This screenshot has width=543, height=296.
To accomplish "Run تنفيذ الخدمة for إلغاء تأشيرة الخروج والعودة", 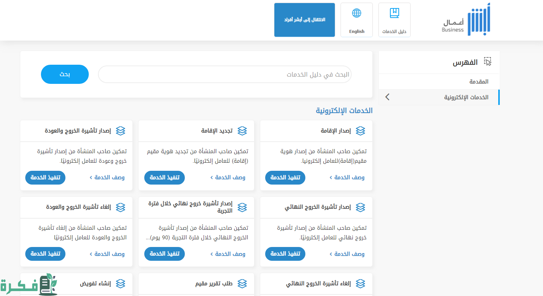I will pyautogui.click(x=46, y=254).
